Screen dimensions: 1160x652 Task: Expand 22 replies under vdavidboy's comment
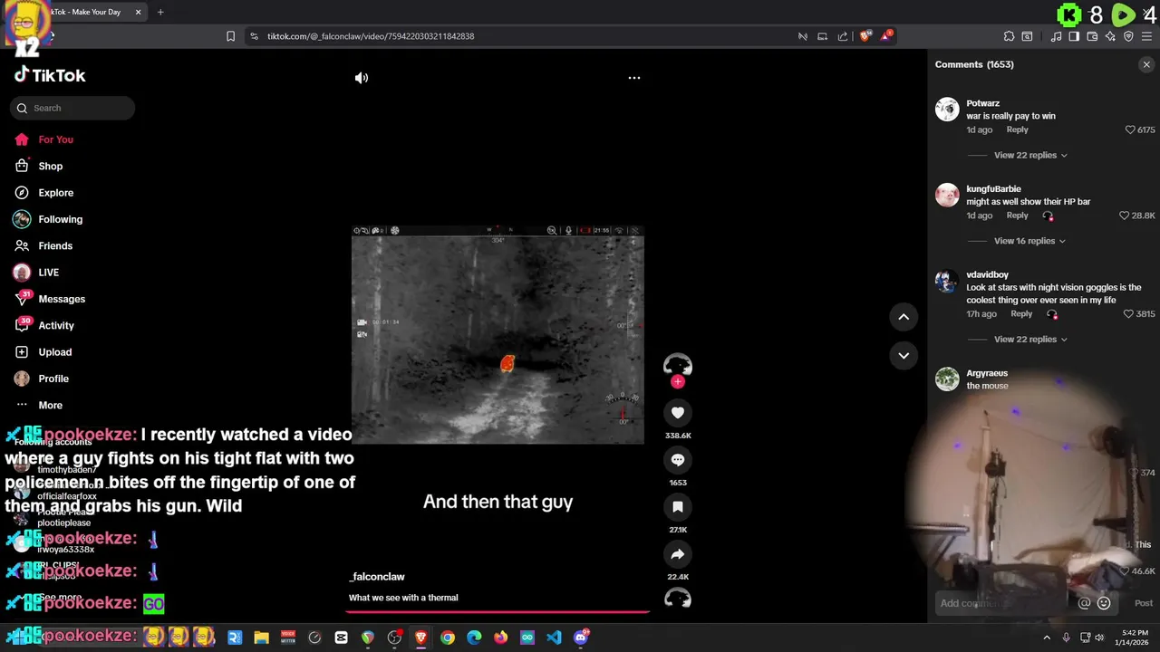pos(1030,340)
